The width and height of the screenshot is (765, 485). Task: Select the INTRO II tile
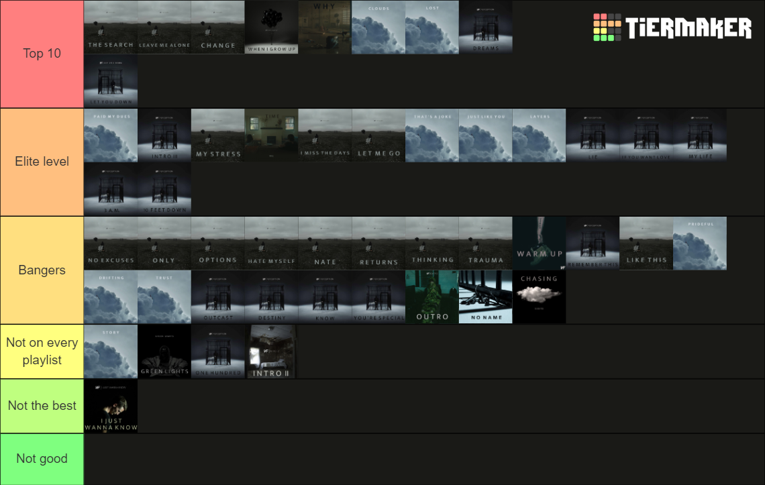click(x=271, y=352)
